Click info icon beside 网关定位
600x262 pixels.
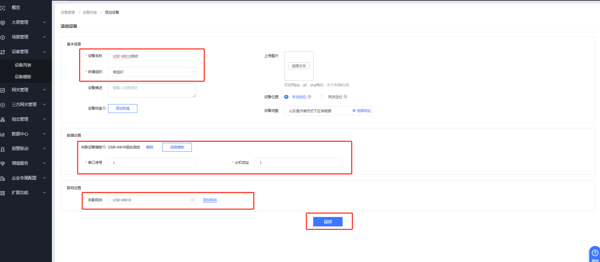click(345, 97)
